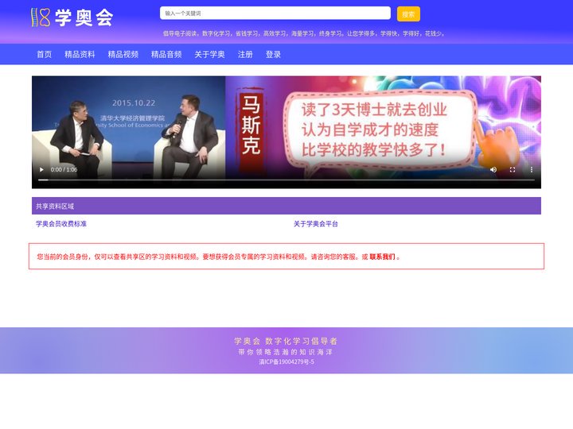The width and height of the screenshot is (573, 429).
Task: Go to 首页 in the navigation bar
Action: point(45,54)
